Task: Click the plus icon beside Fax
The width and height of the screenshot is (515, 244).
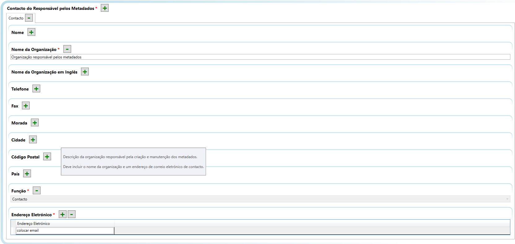Action: [x=26, y=106]
